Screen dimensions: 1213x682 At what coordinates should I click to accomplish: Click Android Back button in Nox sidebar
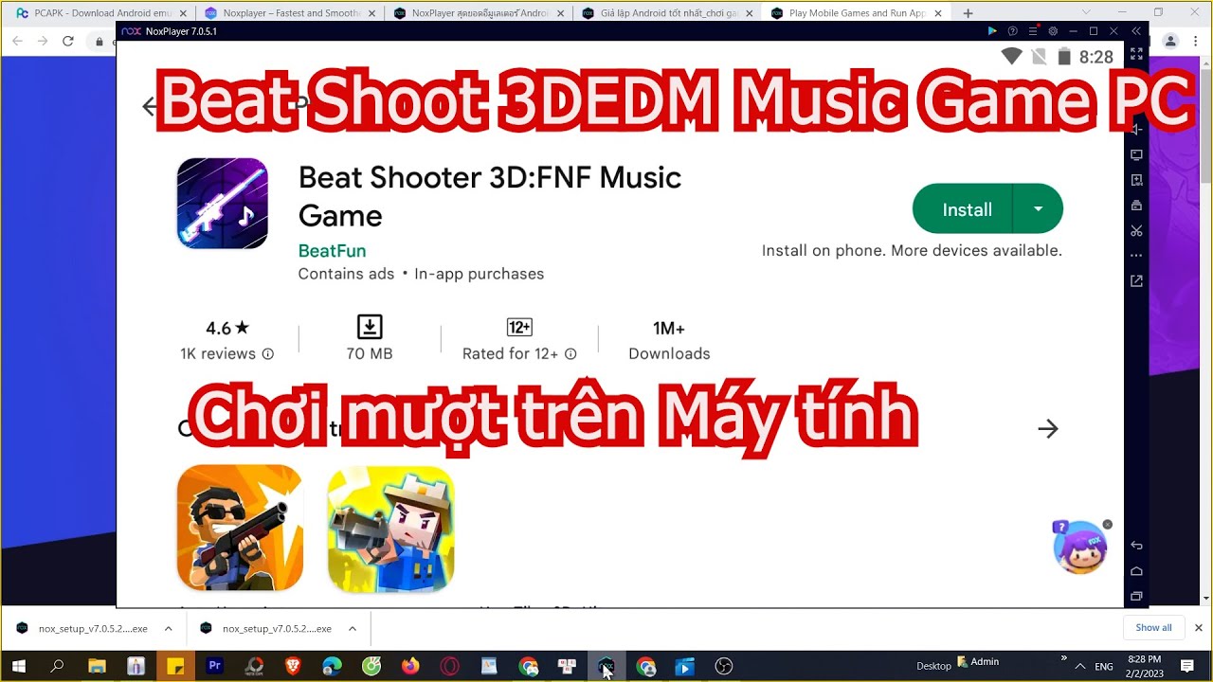pyautogui.click(x=1136, y=546)
